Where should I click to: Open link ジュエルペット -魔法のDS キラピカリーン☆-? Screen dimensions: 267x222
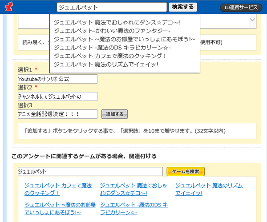[134, 209]
